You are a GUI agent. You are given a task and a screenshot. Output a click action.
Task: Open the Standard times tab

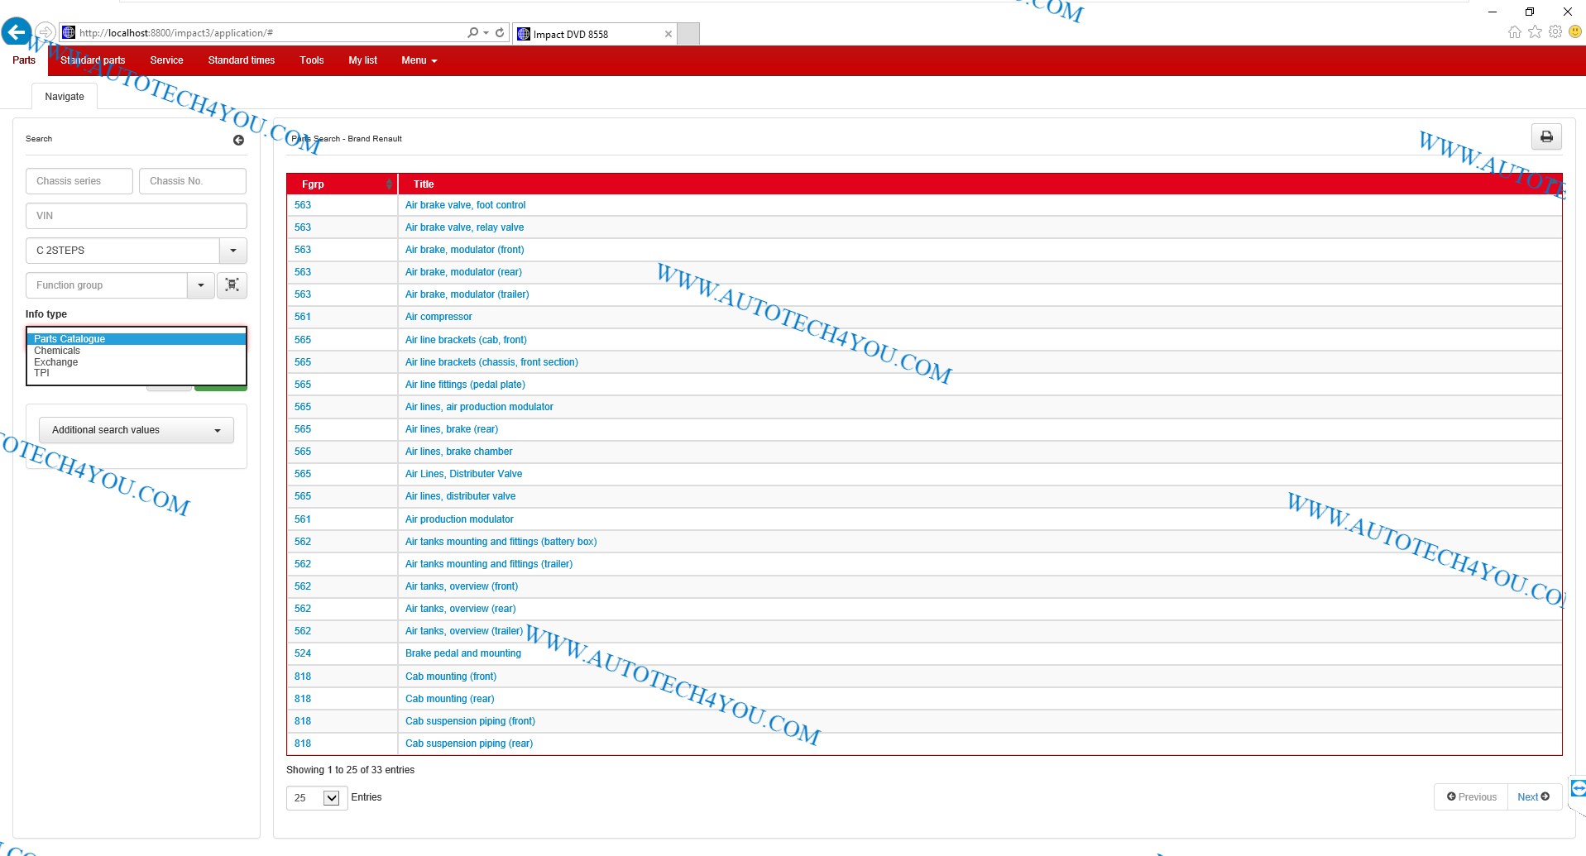241,60
